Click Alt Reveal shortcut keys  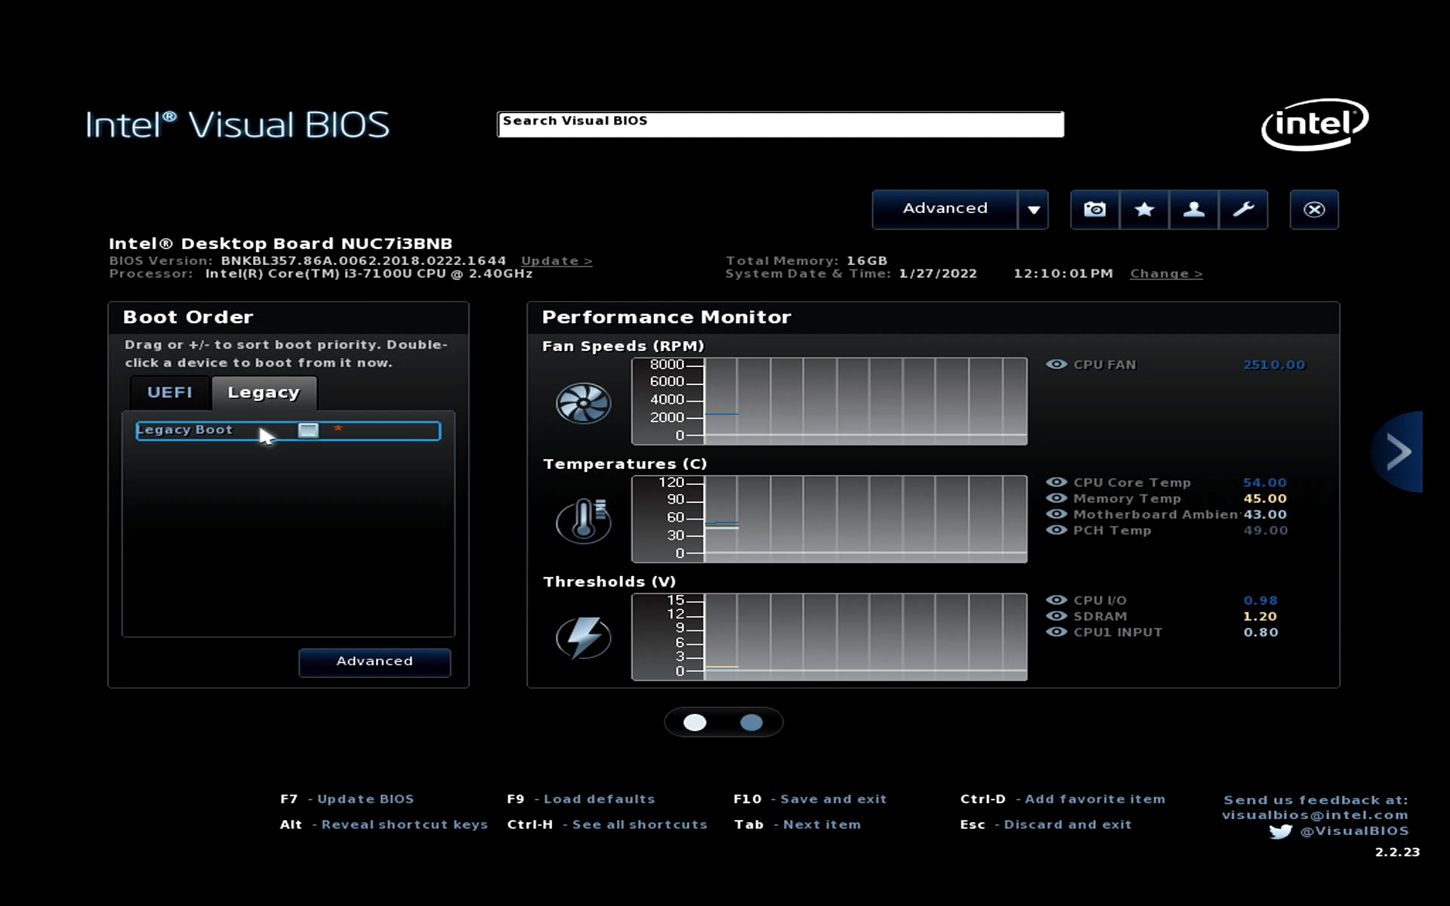click(384, 824)
